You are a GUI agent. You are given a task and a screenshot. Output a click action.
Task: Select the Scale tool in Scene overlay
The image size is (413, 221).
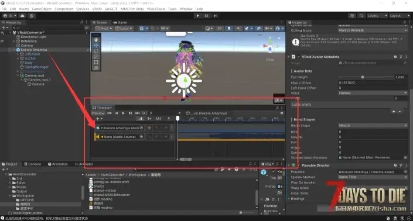point(96,57)
